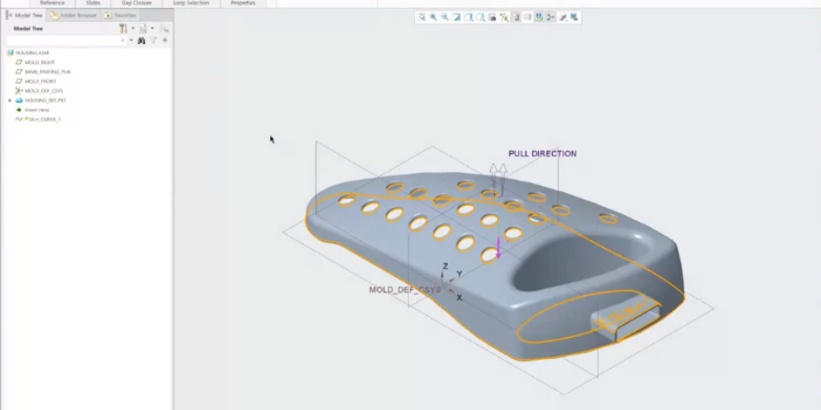Open the search field dropdown arrow

(130, 40)
